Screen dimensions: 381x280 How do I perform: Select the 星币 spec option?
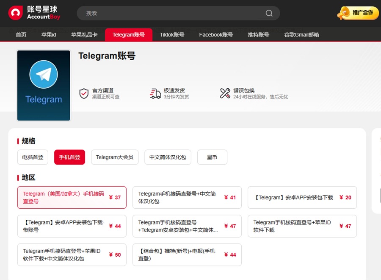click(x=212, y=157)
